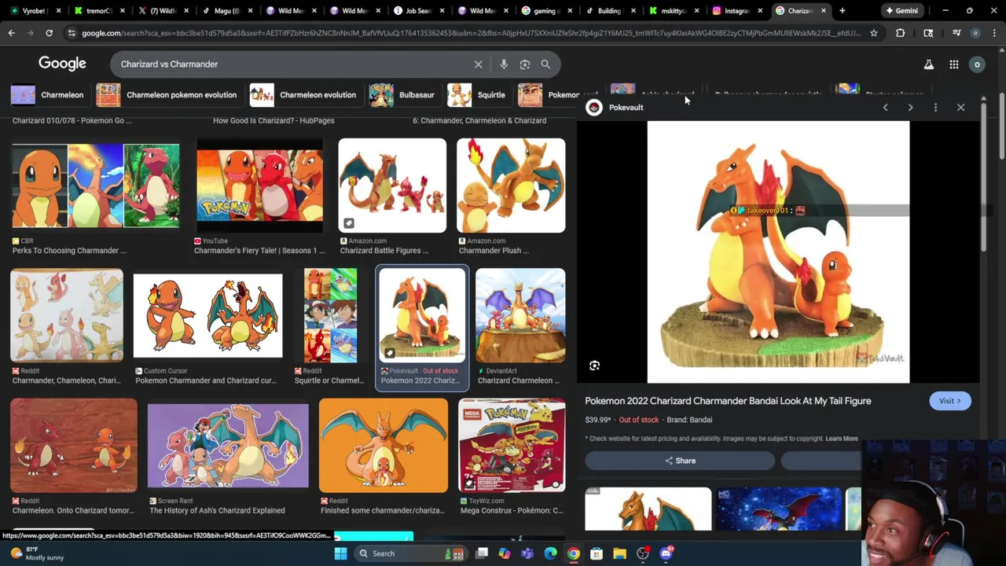Go back to previous page in Chrome
The width and height of the screenshot is (1006, 566).
point(11,33)
